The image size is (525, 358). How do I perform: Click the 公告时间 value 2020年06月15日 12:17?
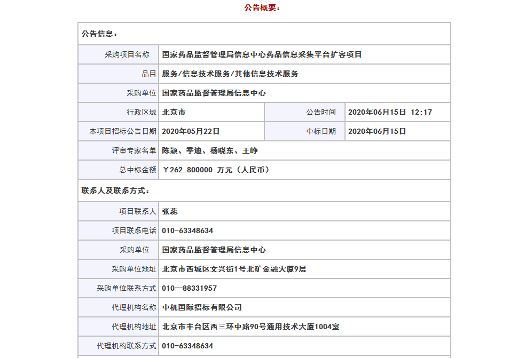(390, 112)
